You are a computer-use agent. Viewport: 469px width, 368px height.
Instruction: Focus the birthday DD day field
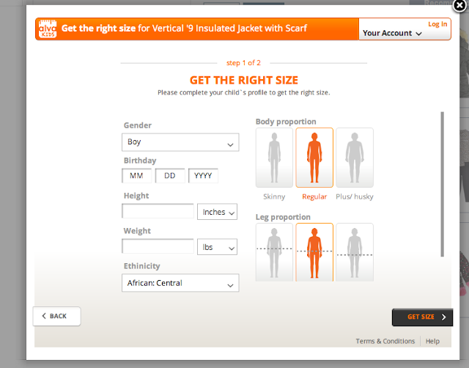pos(170,176)
